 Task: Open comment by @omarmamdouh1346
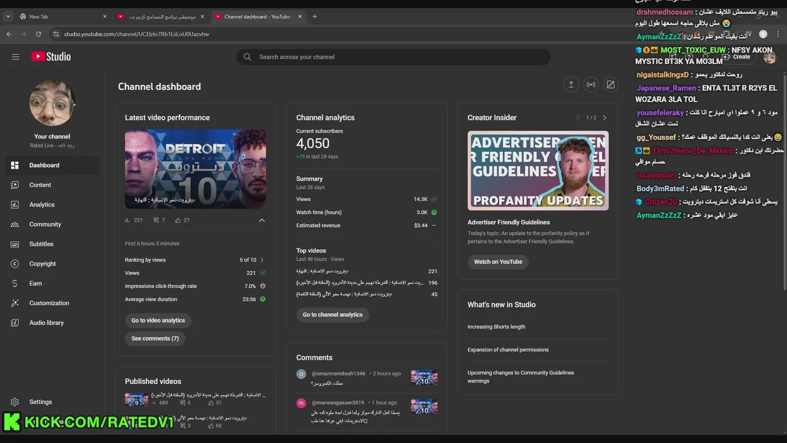click(366, 378)
